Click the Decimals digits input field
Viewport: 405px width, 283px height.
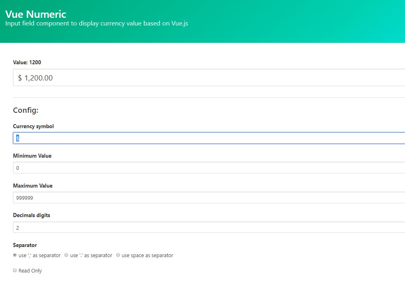point(209,227)
